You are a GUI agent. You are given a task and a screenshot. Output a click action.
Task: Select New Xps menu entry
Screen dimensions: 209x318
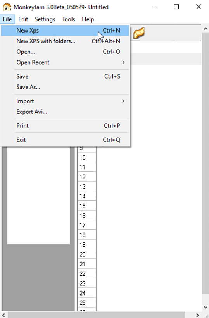[65, 31]
